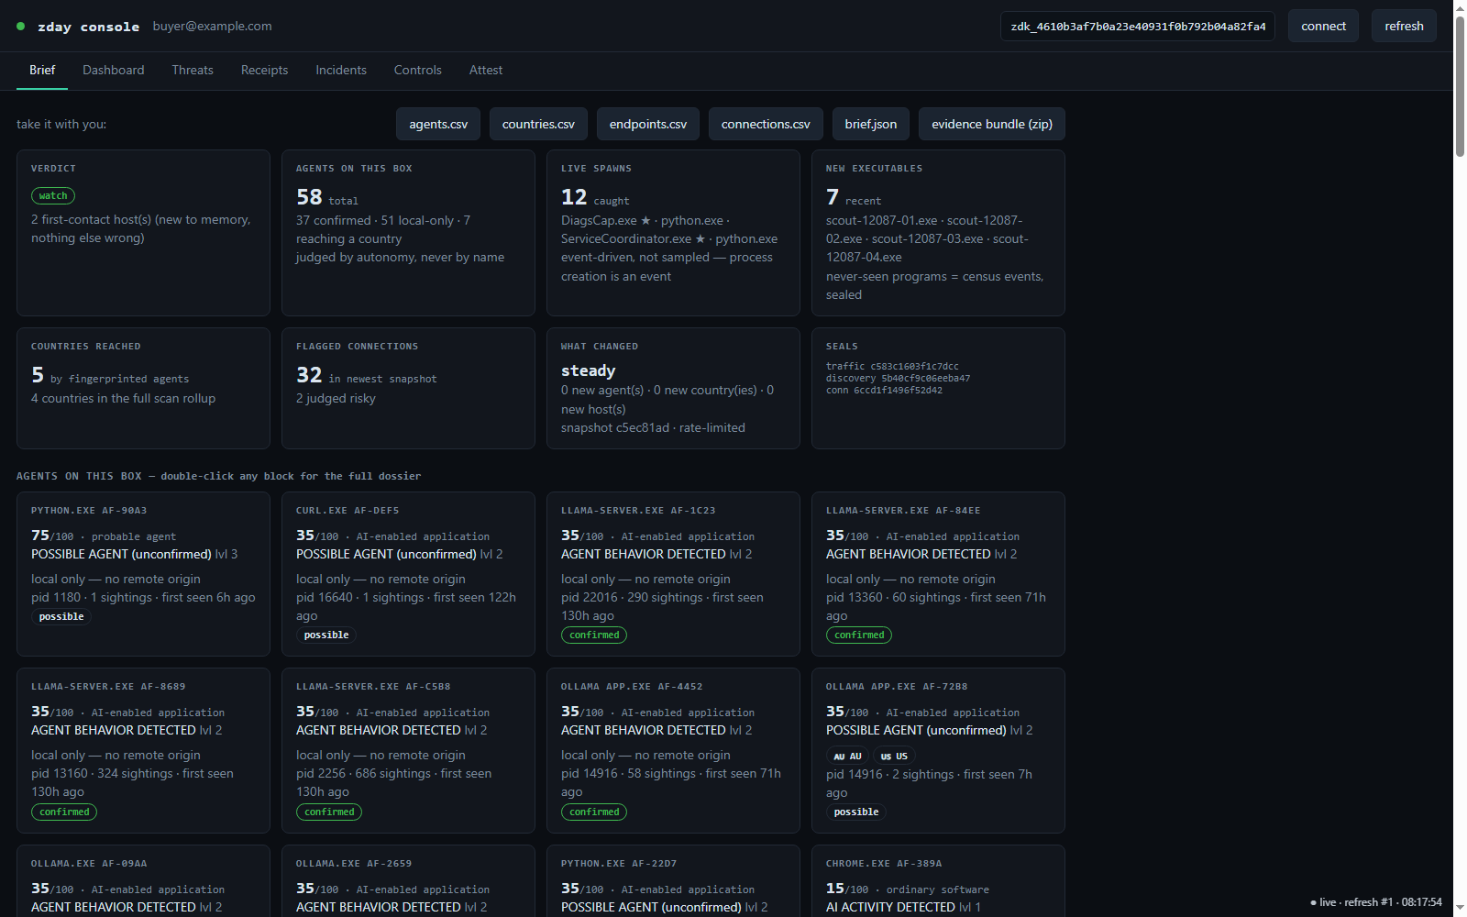Click the confirmed badge on AF-1C23
The image size is (1467, 917).
point(594,635)
